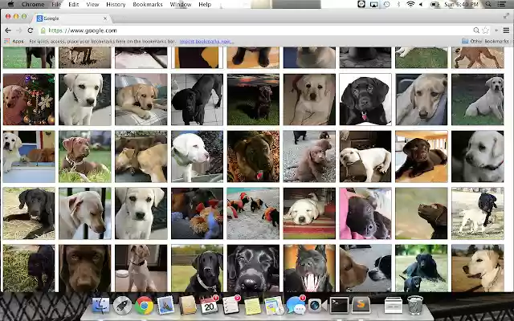Open Reminders checklist icon in Dock
This screenshot has height=321, width=514.
(230, 306)
